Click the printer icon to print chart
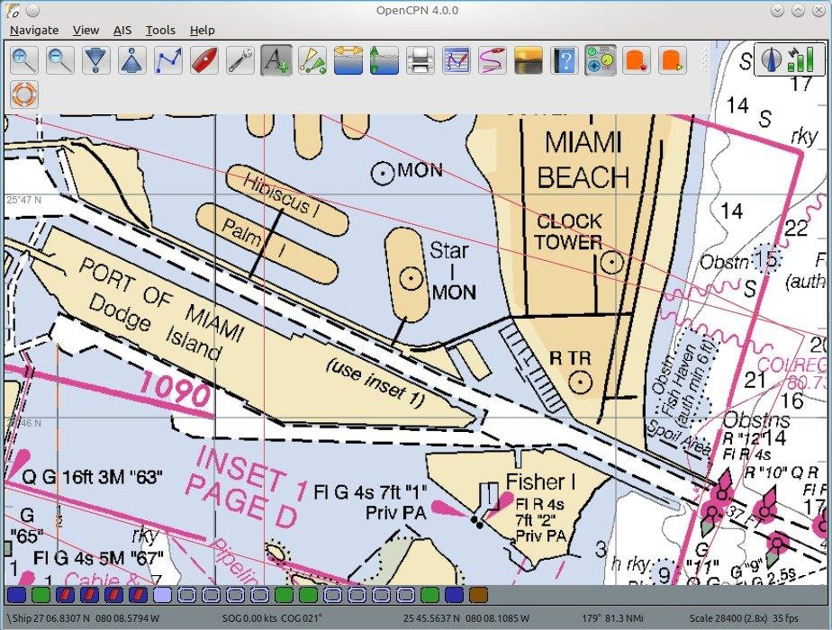The height and width of the screenshot is (630, 832). click(x=421, y=60)
